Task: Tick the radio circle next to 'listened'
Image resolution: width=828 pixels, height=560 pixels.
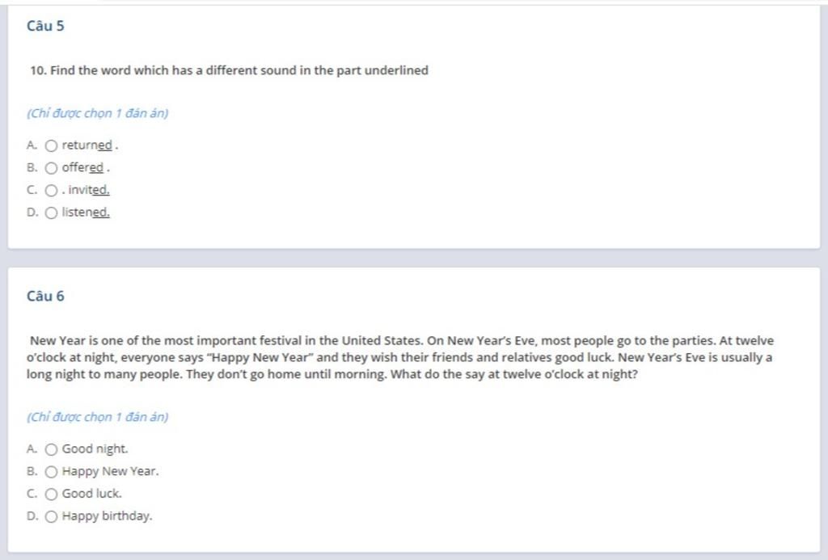Action: pos(51,213)
